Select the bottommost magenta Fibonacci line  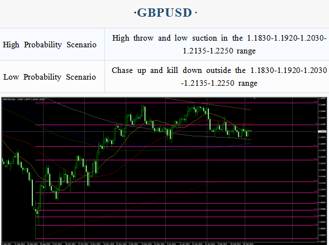(x=177, y=238)
